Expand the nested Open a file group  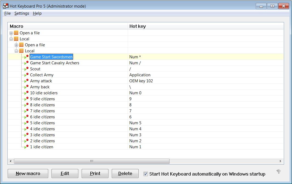click(16, 45)
